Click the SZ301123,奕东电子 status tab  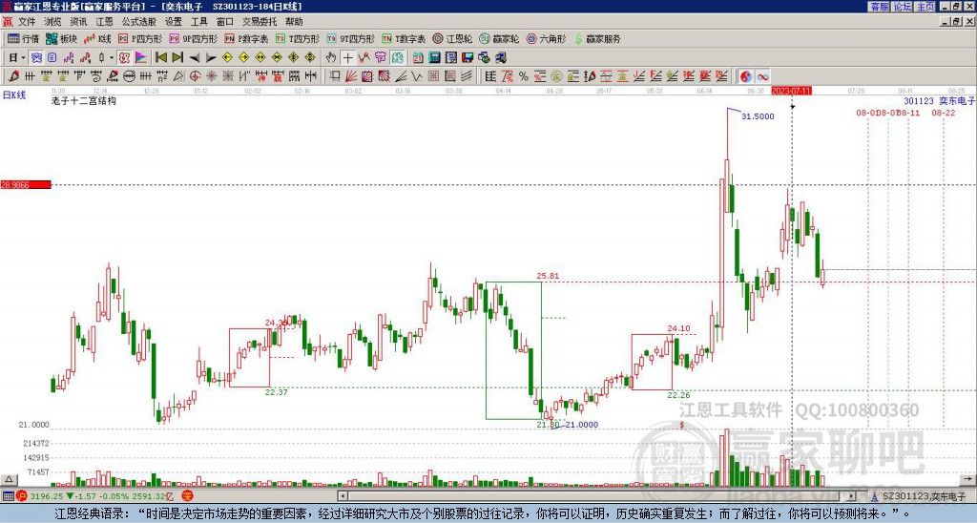coord(923,496)
